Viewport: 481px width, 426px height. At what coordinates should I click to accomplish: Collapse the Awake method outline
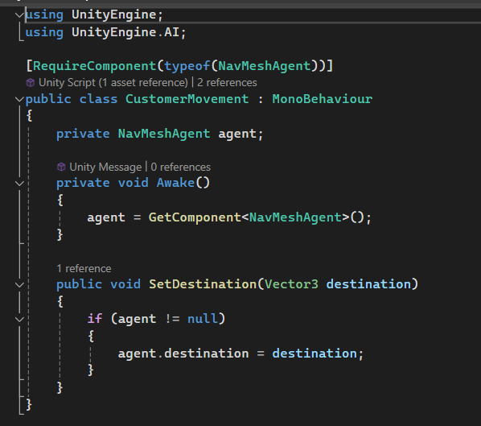(19, 184)
